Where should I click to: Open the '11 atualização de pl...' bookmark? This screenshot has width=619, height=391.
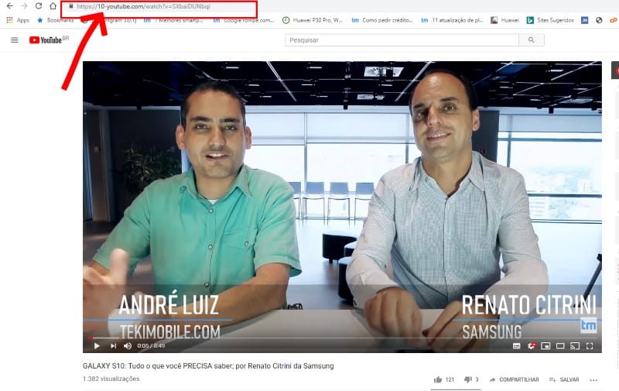[452, 20]
